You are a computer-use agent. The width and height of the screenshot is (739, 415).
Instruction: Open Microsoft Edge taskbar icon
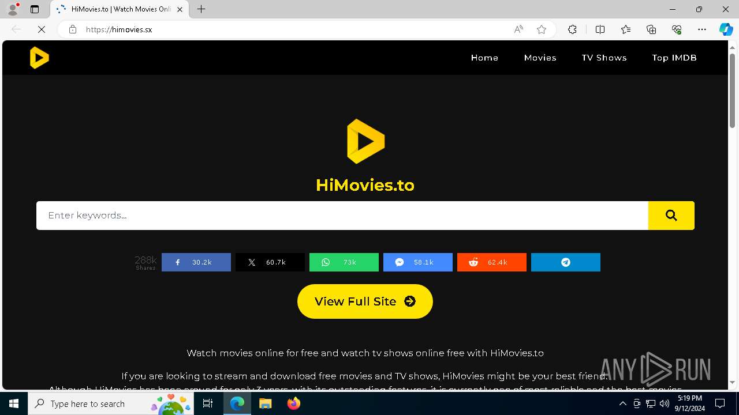click(237, 403)
